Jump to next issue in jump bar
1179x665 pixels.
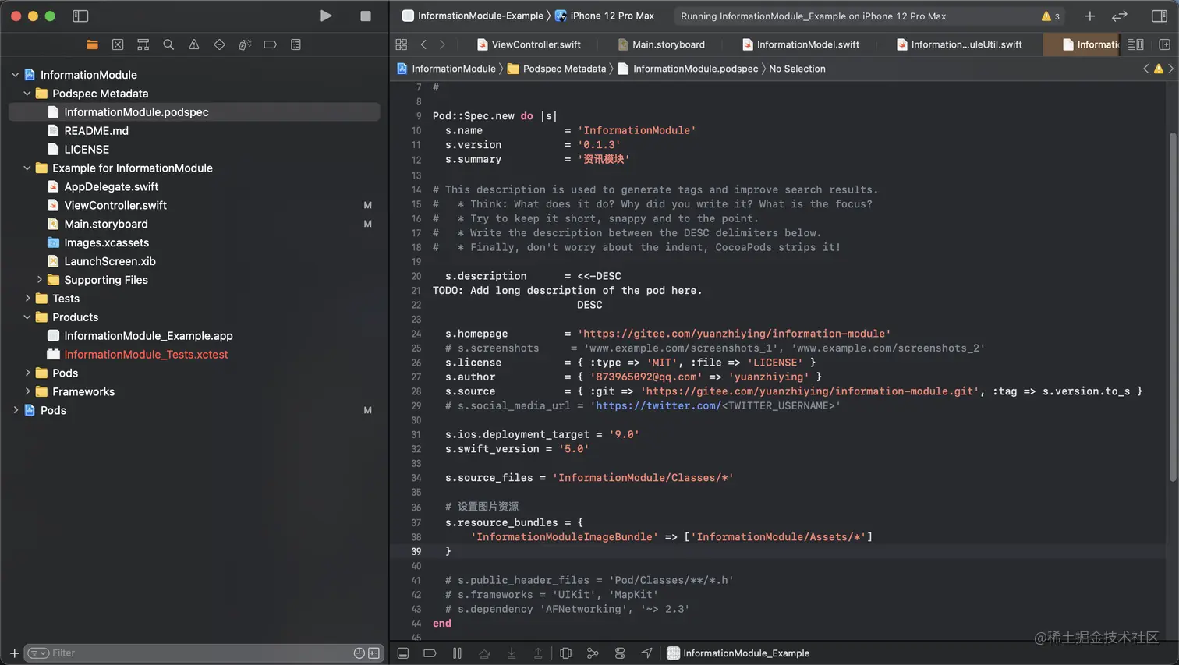(1170, 69)
